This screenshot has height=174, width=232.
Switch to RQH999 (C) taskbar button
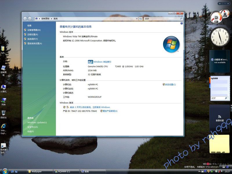pyautogui.click(x=66, y=171)
